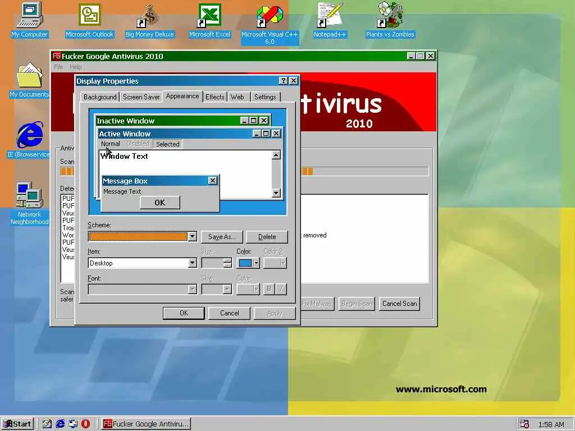
Task: Click the system tray scheduler icon
Action: [524, 424]
